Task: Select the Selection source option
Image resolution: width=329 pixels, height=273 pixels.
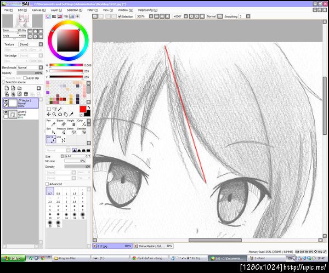Action: click(x=4, y=82)
